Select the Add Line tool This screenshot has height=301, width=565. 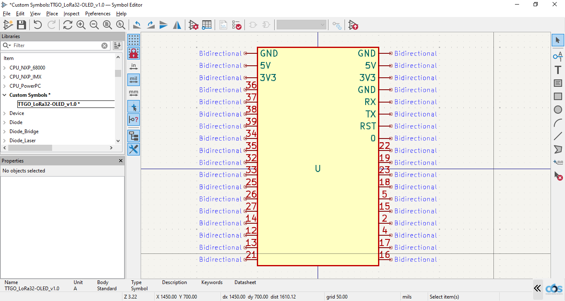pos(558,136)
